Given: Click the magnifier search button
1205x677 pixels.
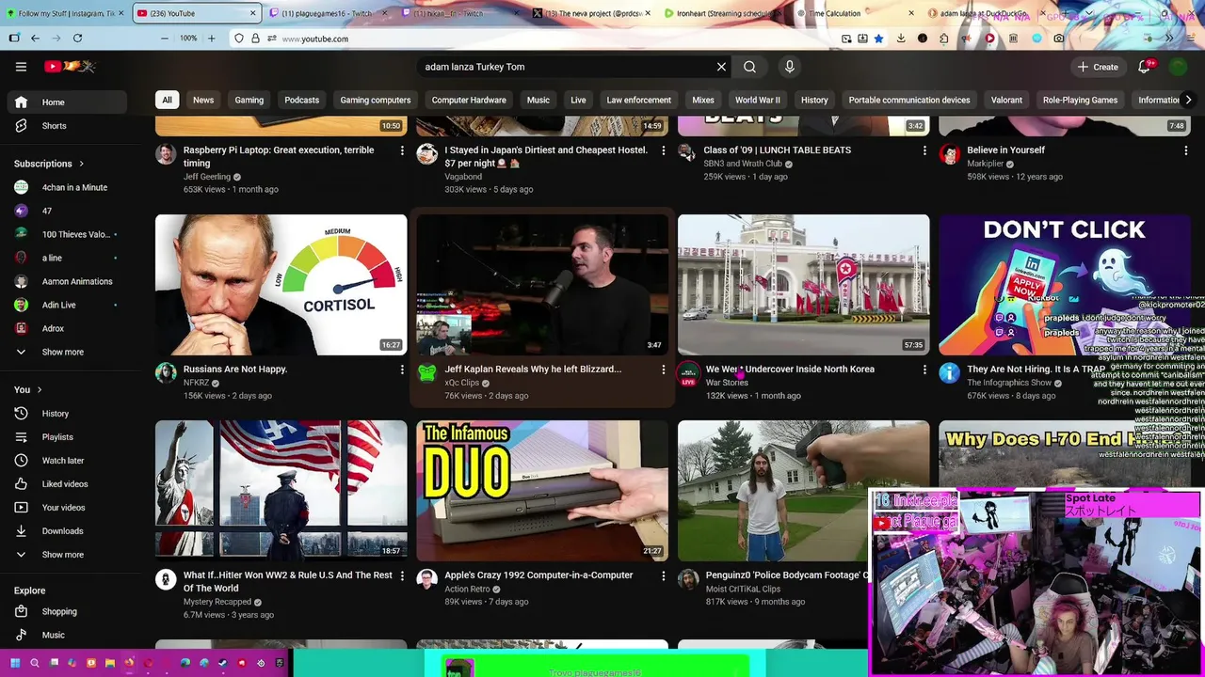Looking at the screenshot, I should [x=749, y=67].
